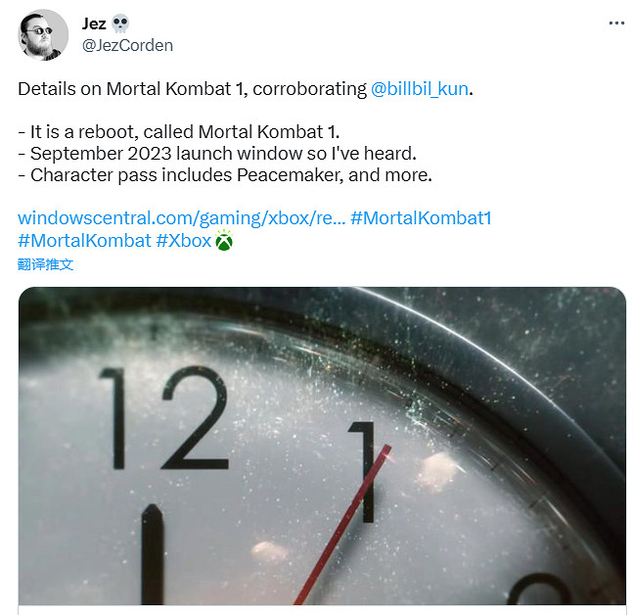The width and height of the screenshot is (633, 615).
Task: Open the #Xbox hashtag
Action: 184,241
